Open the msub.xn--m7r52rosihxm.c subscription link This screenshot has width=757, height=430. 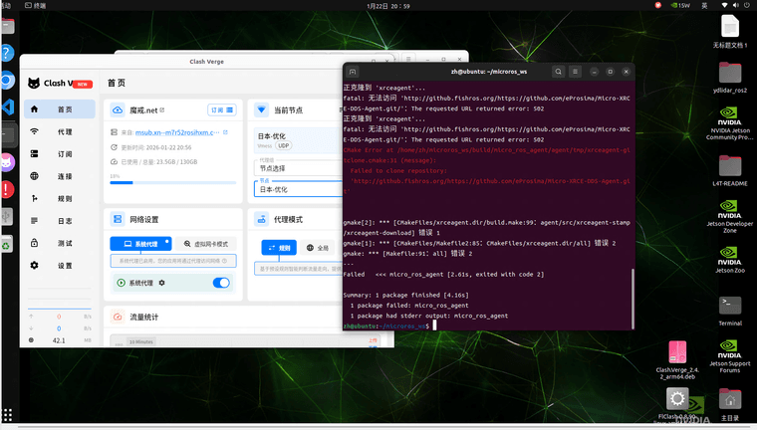pyautogui.click(x=177, y=132)
